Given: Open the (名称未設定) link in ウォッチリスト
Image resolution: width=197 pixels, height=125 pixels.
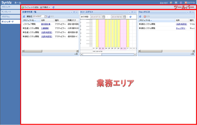Looking at the screenshot, I should (182, 24).
